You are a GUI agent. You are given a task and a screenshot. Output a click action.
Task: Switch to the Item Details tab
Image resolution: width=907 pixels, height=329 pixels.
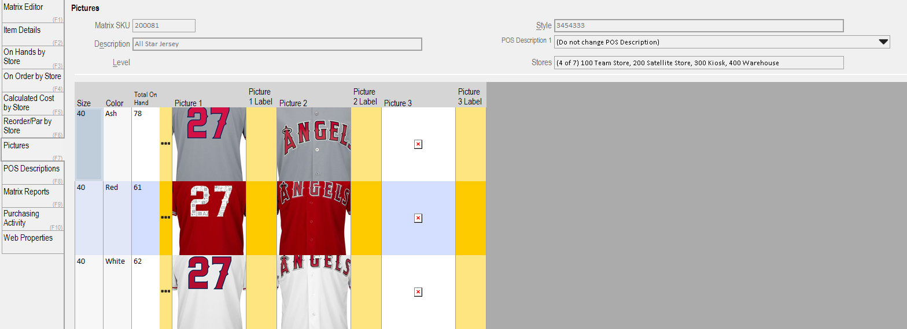pyautogui.click(x=32, y=35)
